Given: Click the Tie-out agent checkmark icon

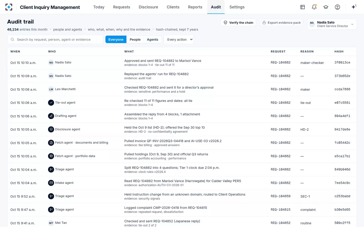Looking at the screenshot, I should tap(51, 103).
